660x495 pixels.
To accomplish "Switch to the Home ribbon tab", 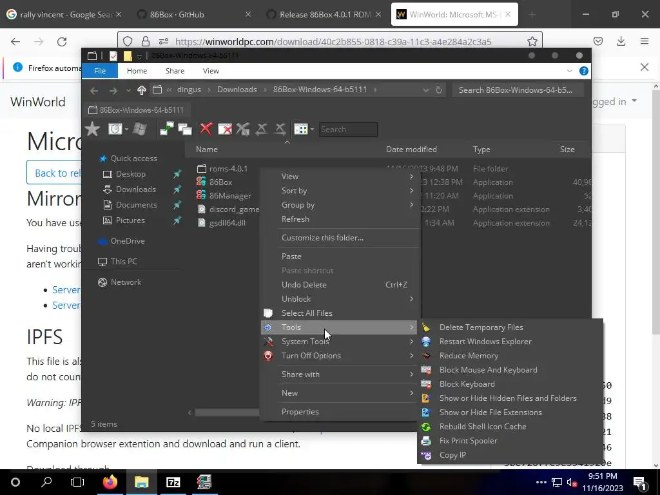I will (137, 71).
